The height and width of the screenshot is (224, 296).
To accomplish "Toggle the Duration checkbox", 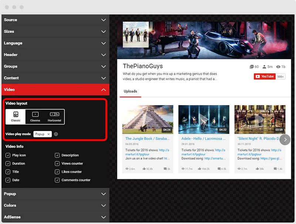I will click(8, 164).
